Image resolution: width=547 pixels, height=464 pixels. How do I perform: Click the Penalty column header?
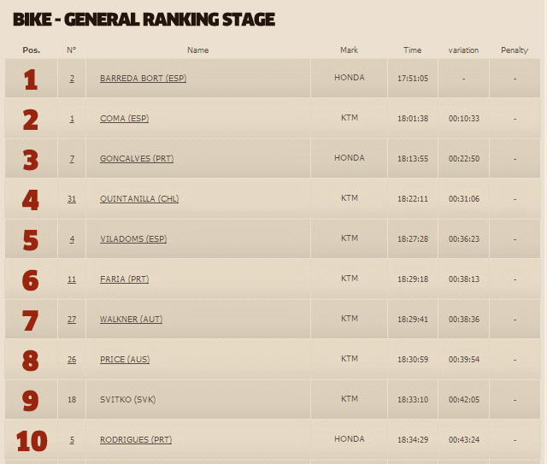click(515, 50)
